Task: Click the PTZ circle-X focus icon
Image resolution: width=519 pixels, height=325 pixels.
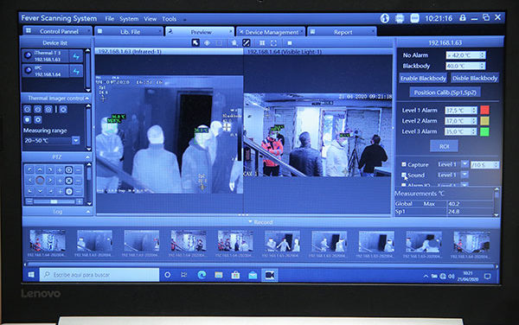Action: tap(68, 181)
